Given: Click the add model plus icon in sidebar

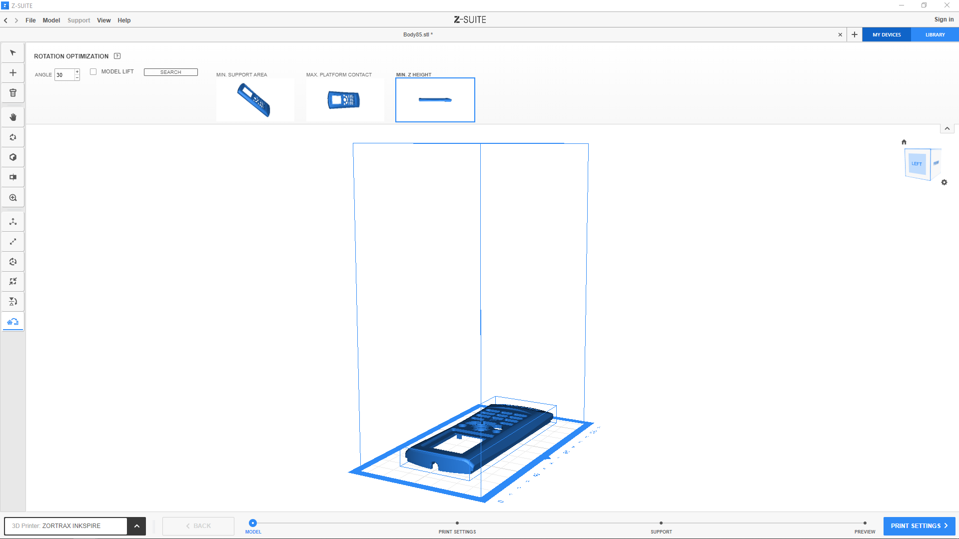Looking at the screenshot, I should click(13, 73).
